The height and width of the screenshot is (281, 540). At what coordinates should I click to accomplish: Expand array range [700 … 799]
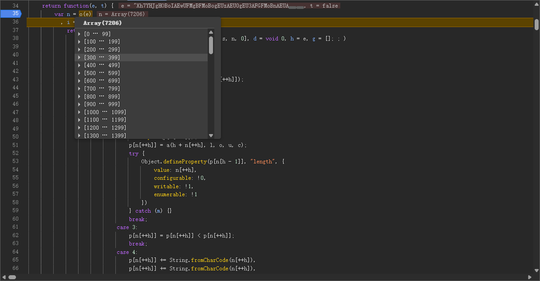pos(79,89)
